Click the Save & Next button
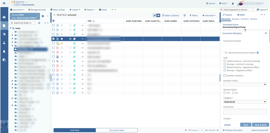270x133 pixels. (260, 125)
